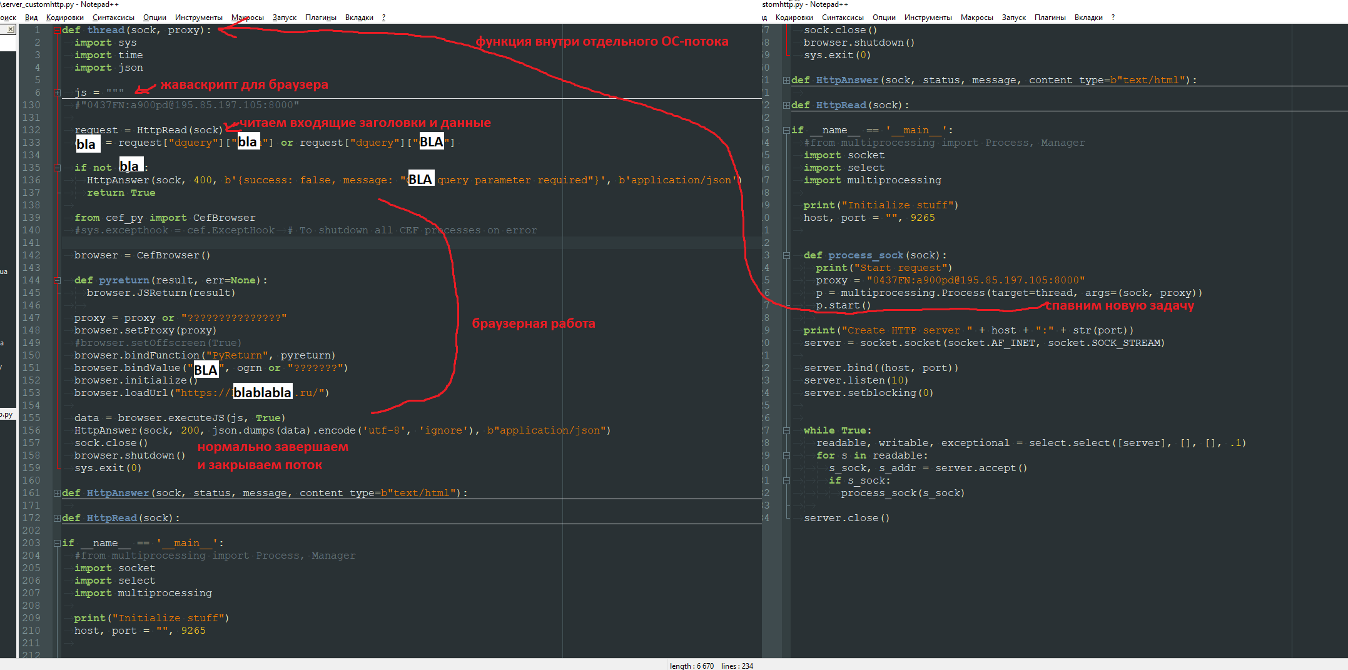Collapse def process_sock fold in right window
Screen dimensions: 1348x670
(x=786, y=255)
